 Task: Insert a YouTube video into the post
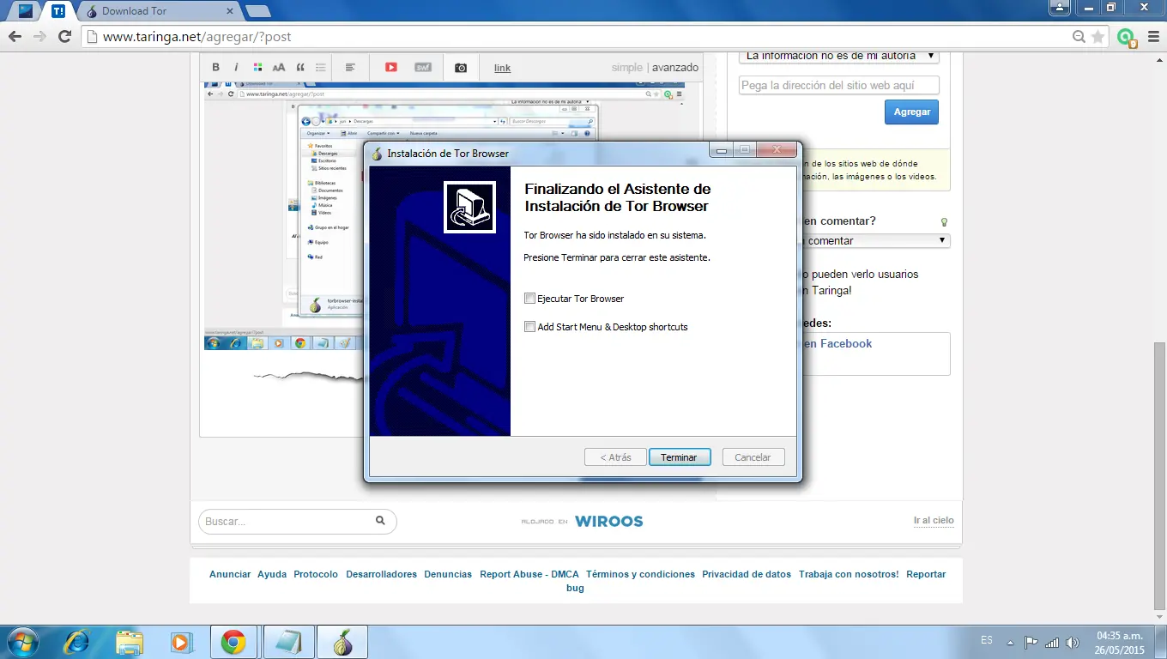[x=391, y=67]
